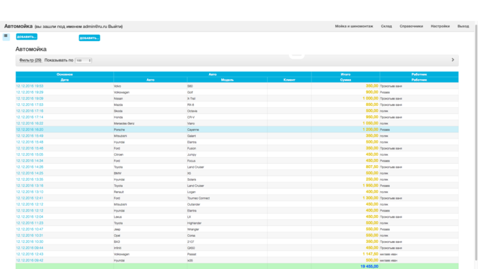The width and height of the screenshot is (478, 269).
Task: Open the 12.12.2016 19:29 record
Action: (x=29, y=92)
